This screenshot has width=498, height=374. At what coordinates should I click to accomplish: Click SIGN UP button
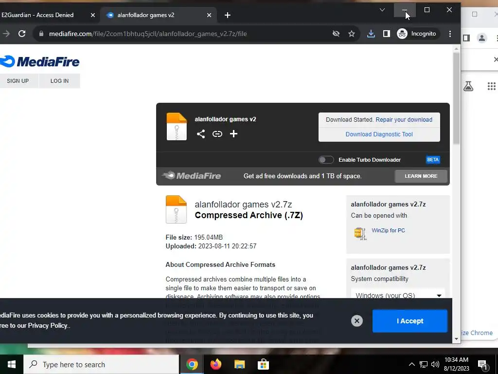click(18, 81)
